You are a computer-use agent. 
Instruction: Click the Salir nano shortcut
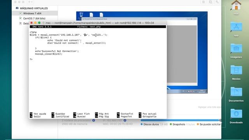35,117
